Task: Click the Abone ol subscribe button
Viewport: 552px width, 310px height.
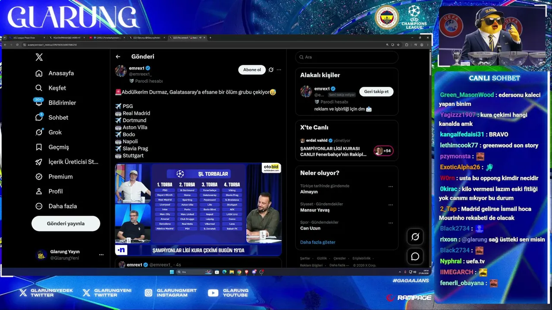Action: pyautogui.click(x=252, y=70)
